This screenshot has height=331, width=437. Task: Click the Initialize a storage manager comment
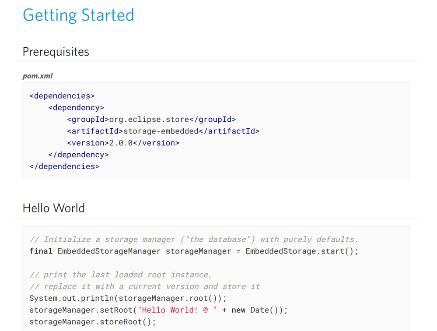(x=194, y=239)
